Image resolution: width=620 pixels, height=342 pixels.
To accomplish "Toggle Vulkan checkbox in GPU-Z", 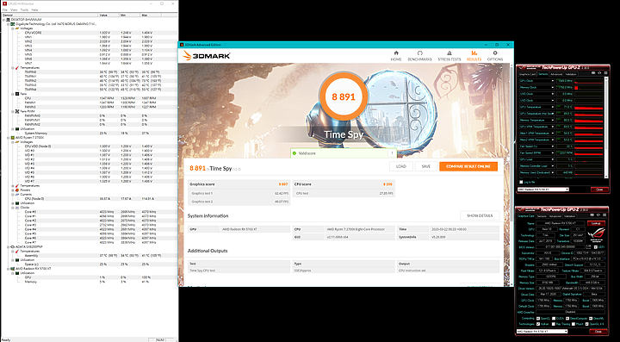I will tap(538, 324).
